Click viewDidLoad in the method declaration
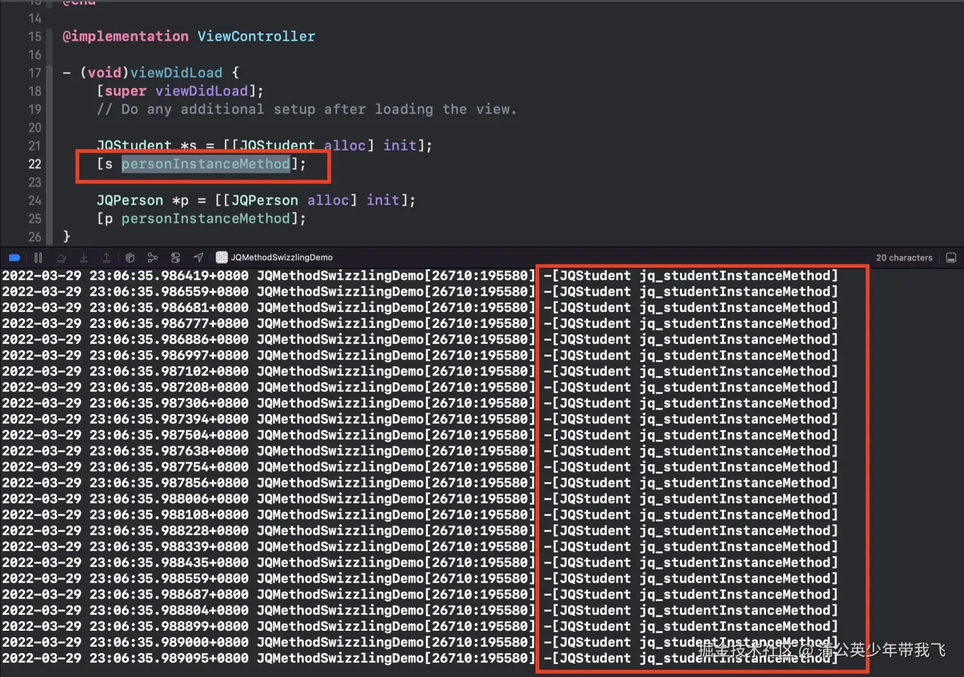The width and height of the screenshot is (964, 677). pos(176,73)
